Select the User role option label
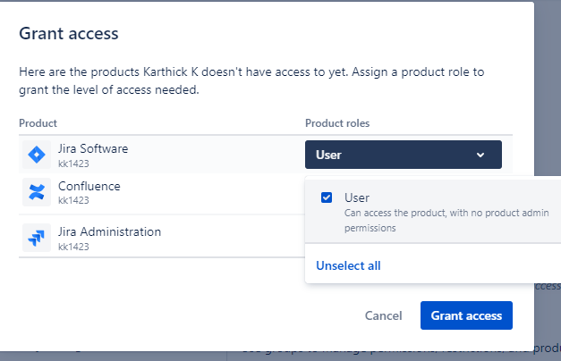This screenshot has height=361, width=561. [x=357, y=197]
